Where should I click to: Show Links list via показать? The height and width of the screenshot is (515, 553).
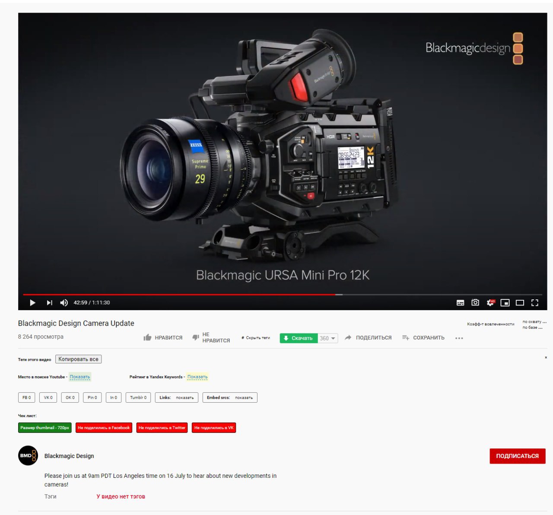coord(185,397)
